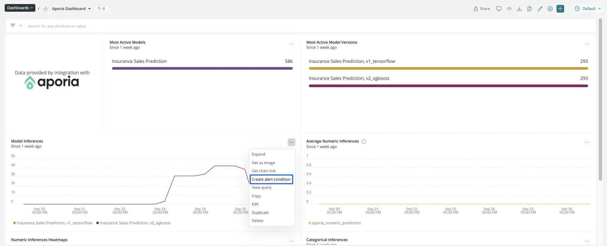
Task: Click the Insurance Sales Prediction purple bar
Action: coord(202,68)
